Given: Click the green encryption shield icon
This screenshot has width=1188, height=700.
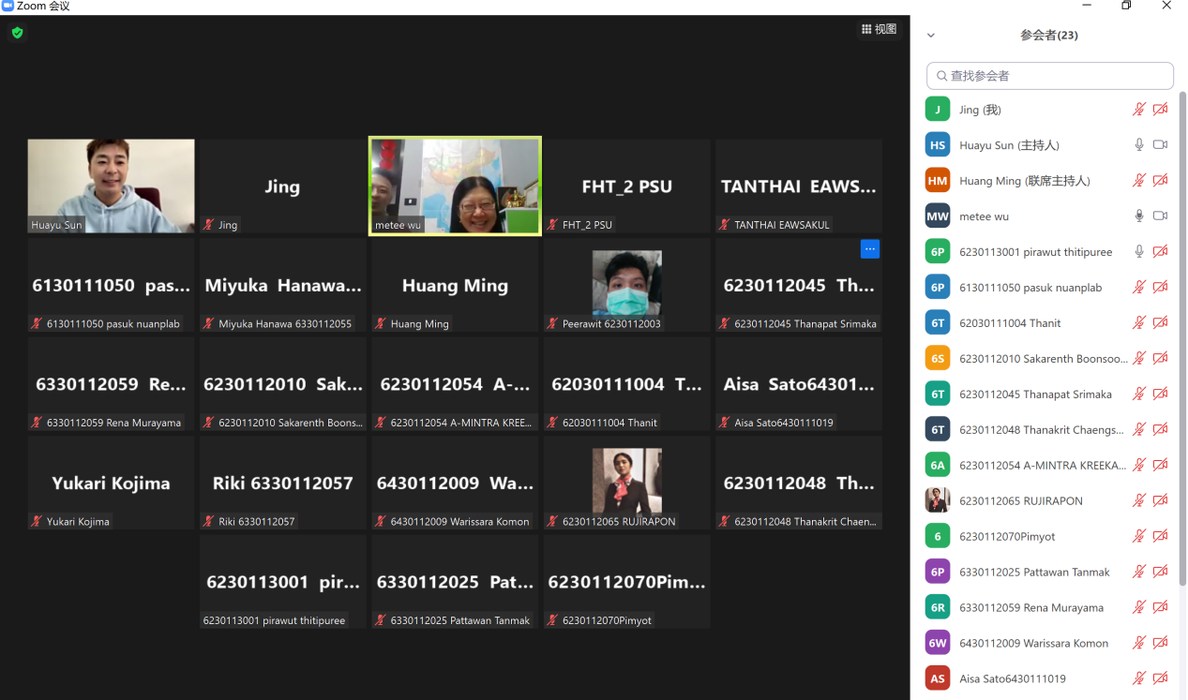Looking at the screenshot, I should 17,33.
